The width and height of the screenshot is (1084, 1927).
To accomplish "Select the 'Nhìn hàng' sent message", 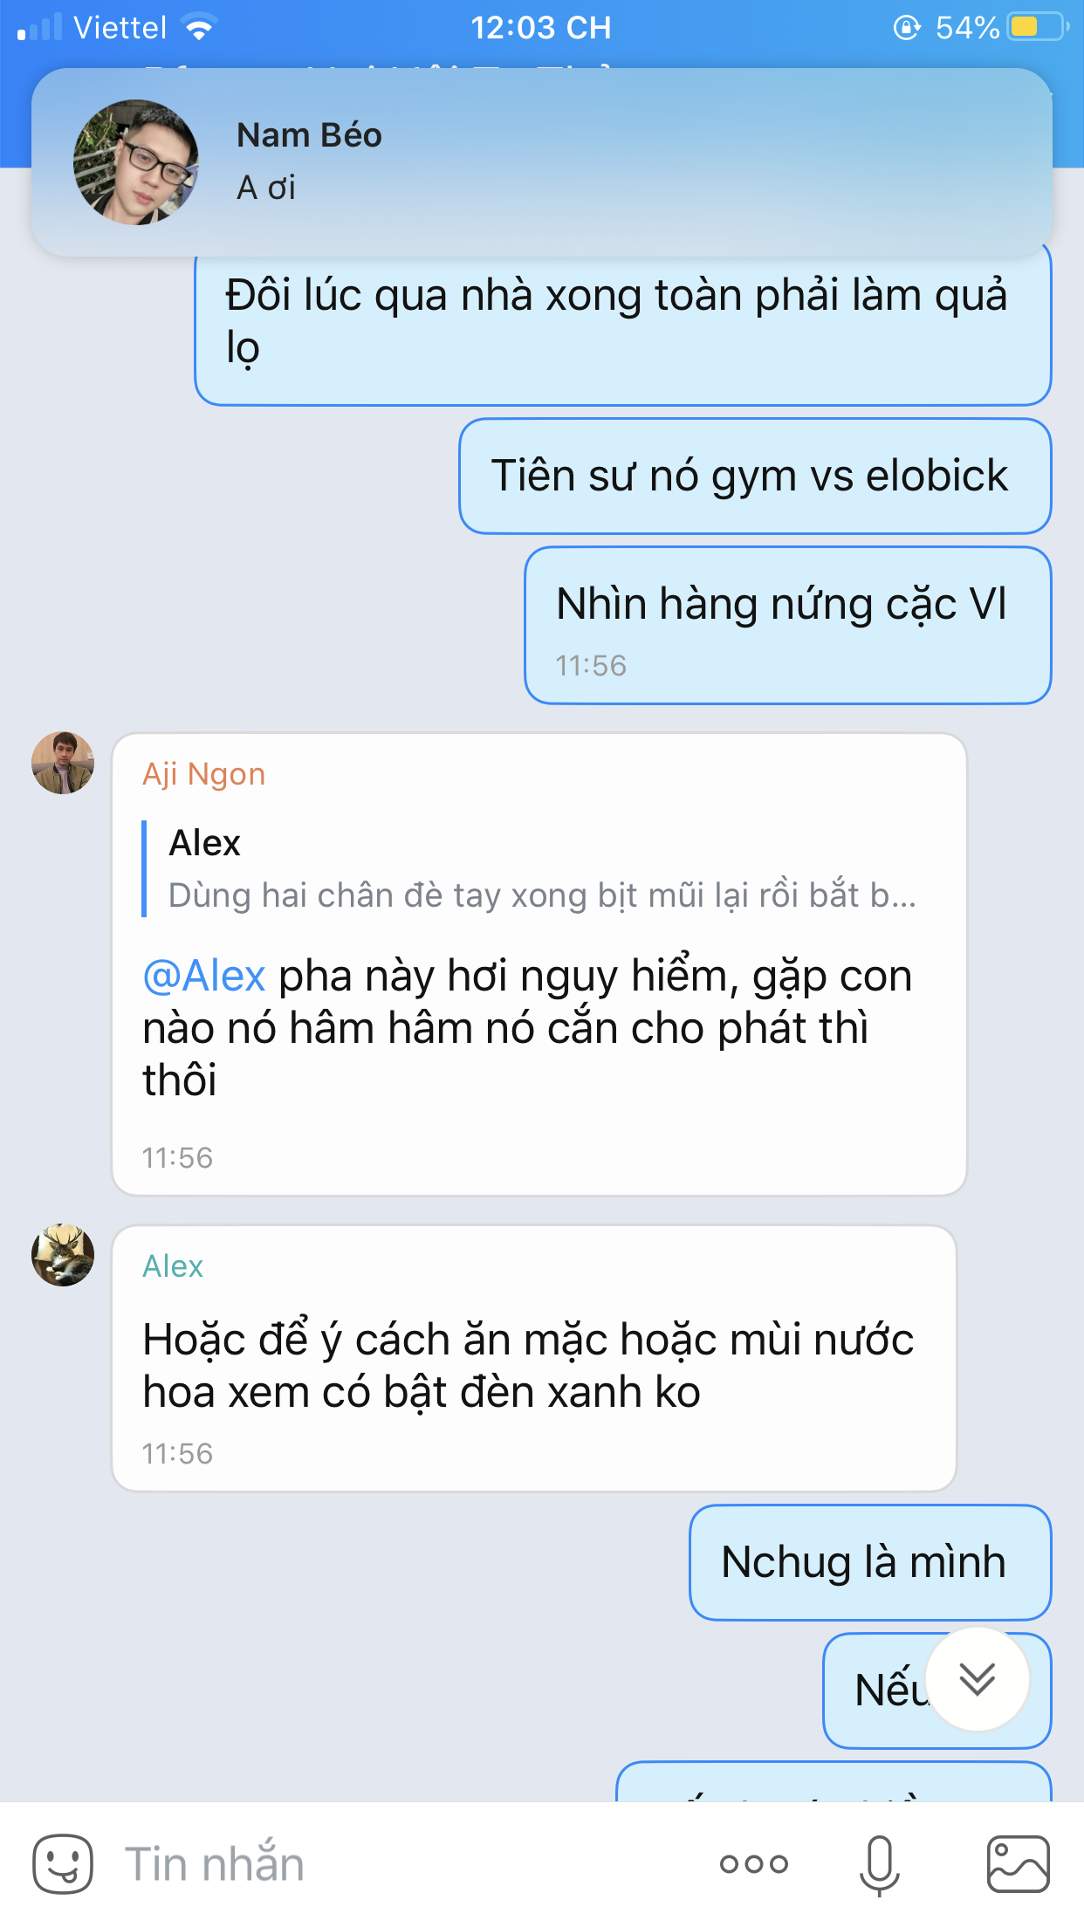I will [x=788, y=625].
